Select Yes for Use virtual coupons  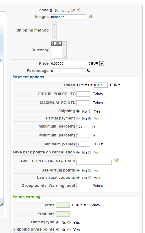[x=90, y=178]
